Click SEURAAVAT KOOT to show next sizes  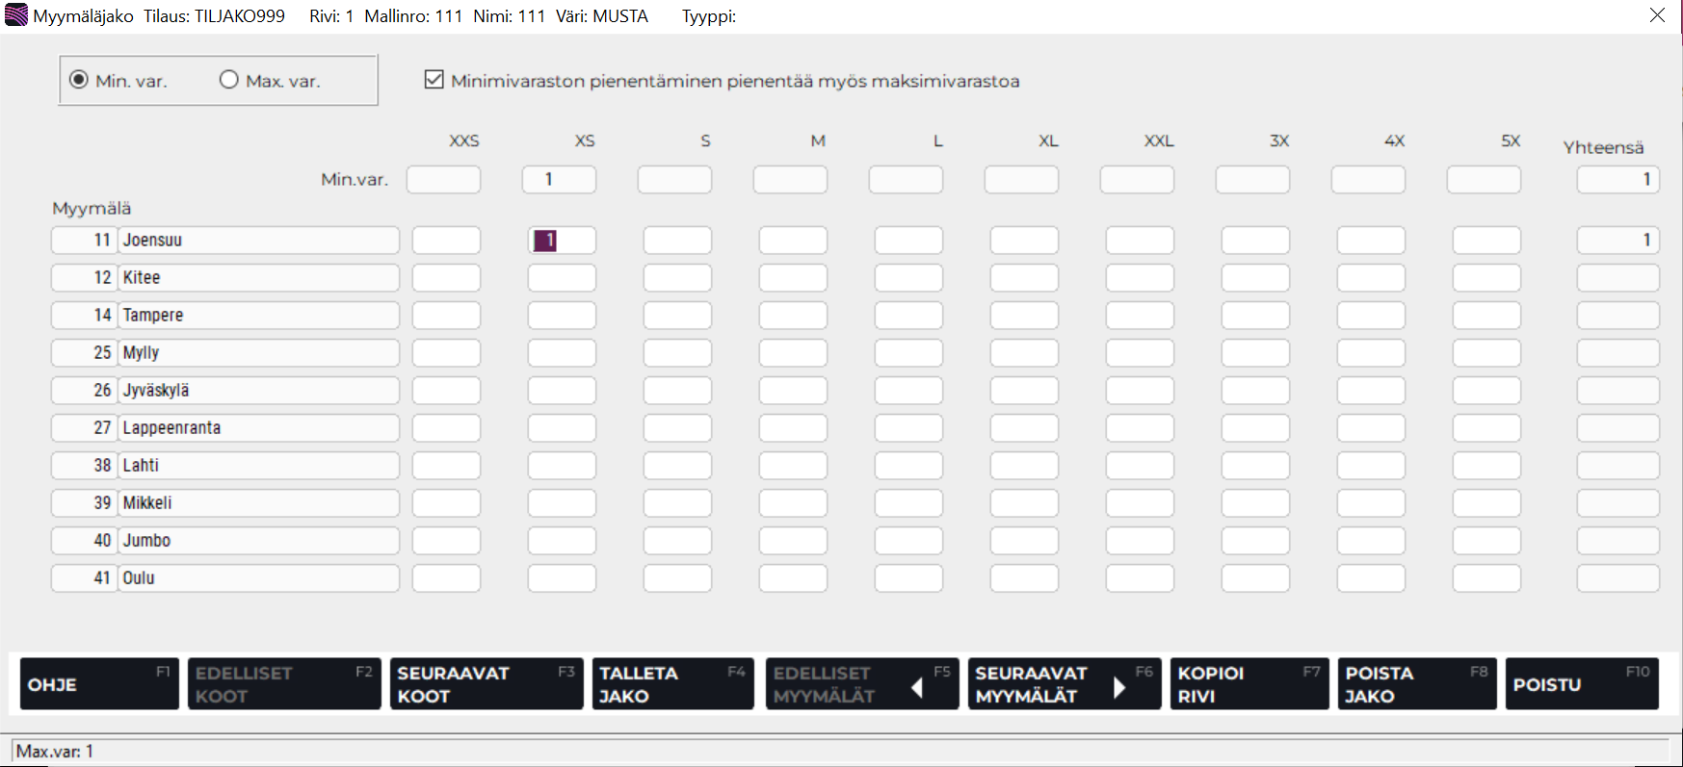(486, 684)
